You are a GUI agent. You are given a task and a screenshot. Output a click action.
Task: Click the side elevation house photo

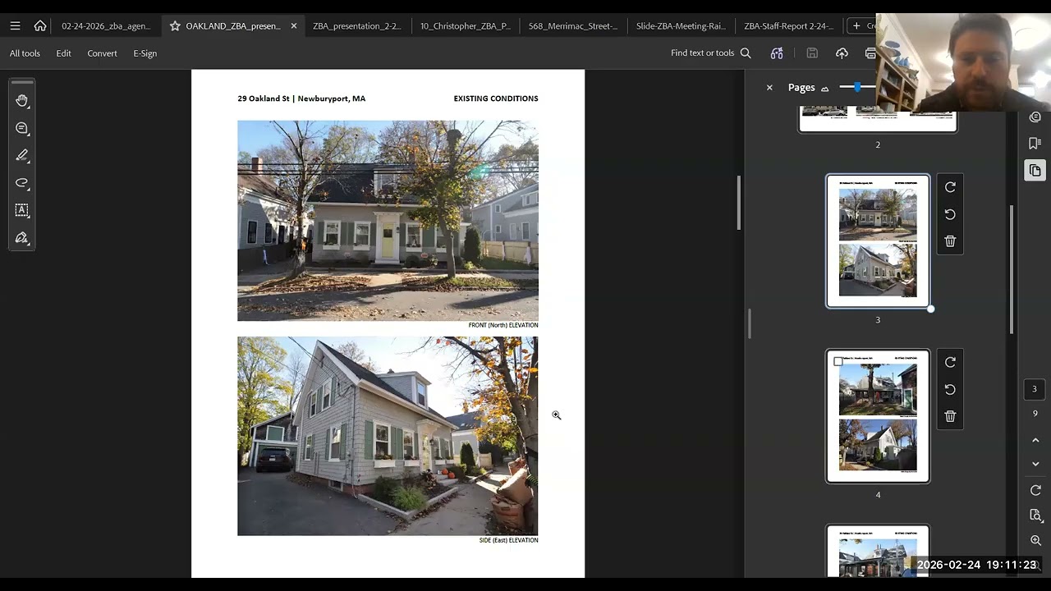[388, 436]
